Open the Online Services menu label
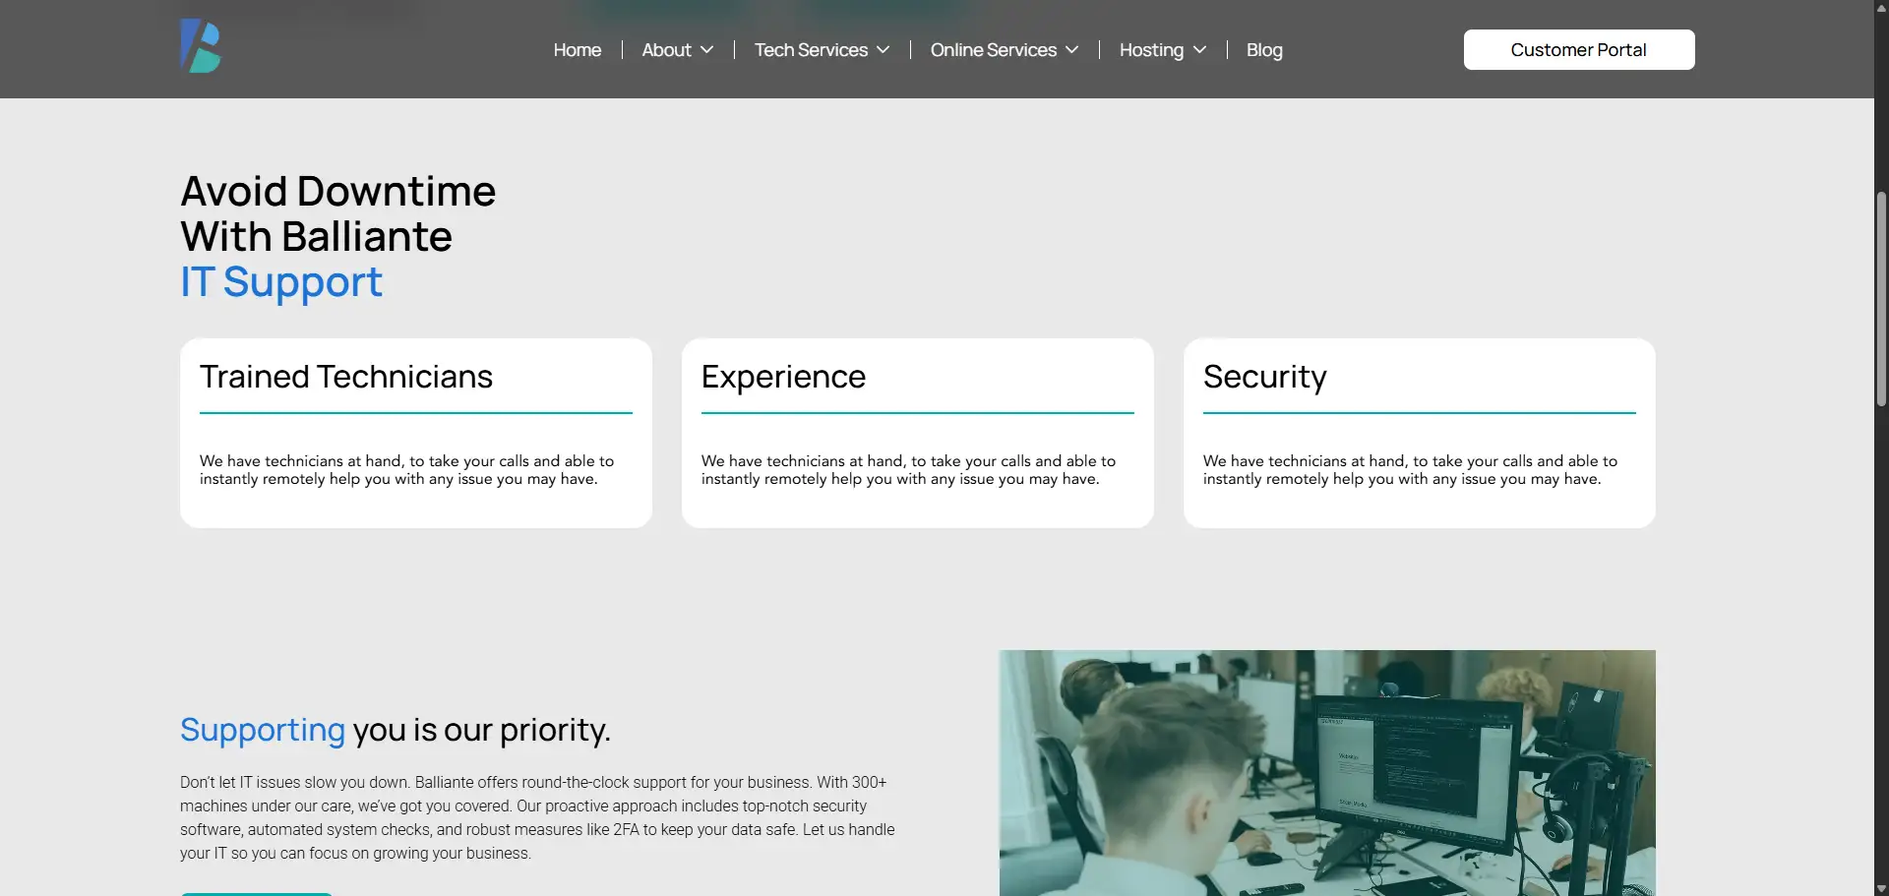 [x=993, y=50]
